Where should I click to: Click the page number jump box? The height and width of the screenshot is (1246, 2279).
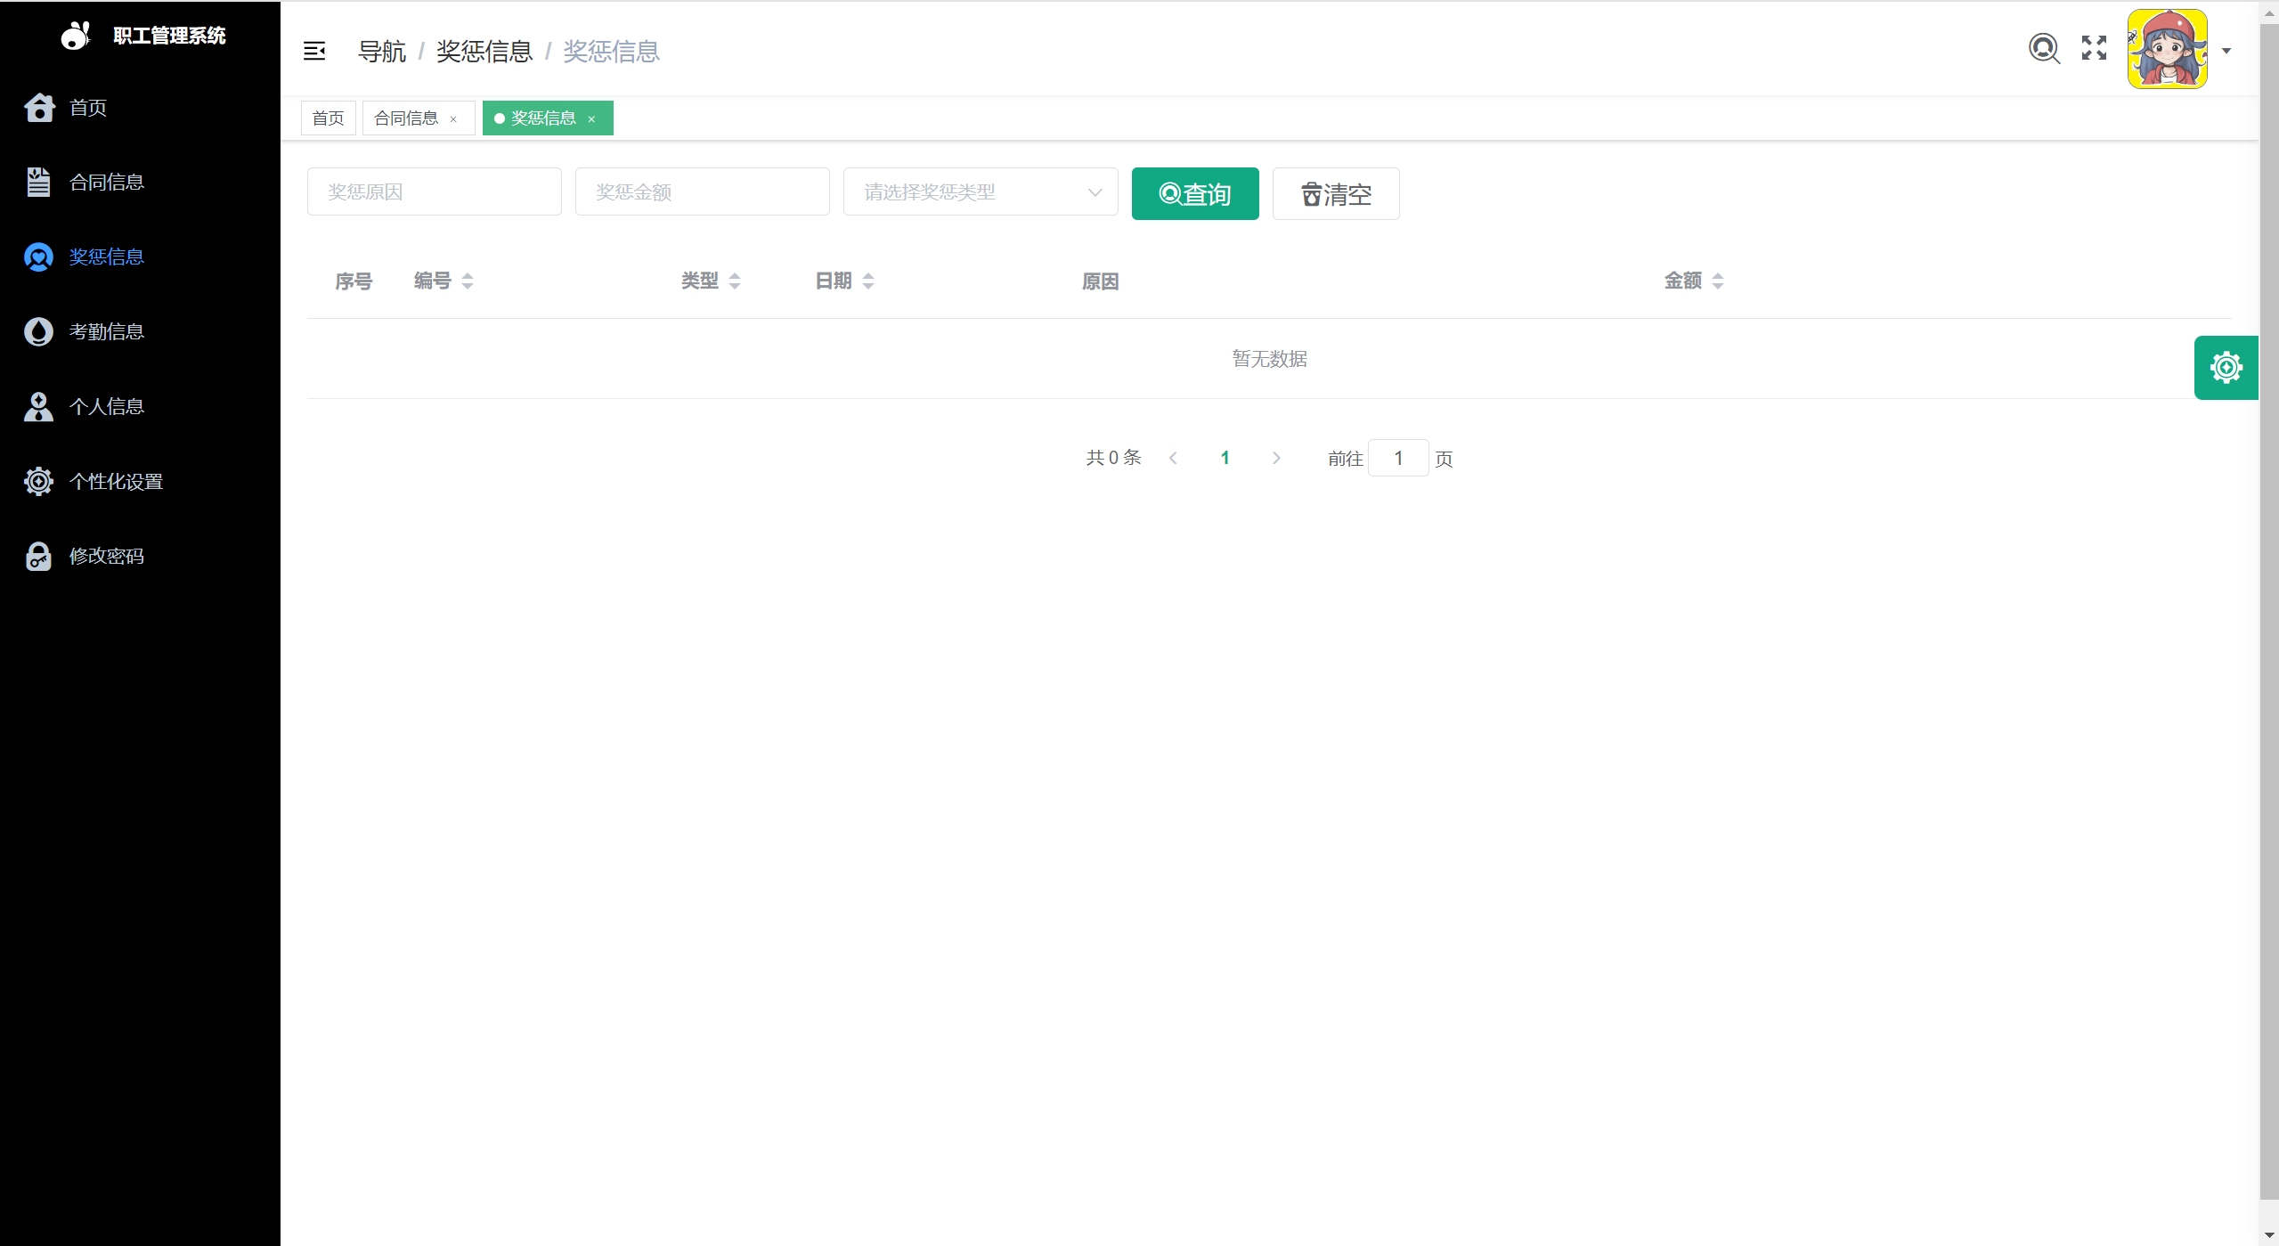(x=1397, y=459)
